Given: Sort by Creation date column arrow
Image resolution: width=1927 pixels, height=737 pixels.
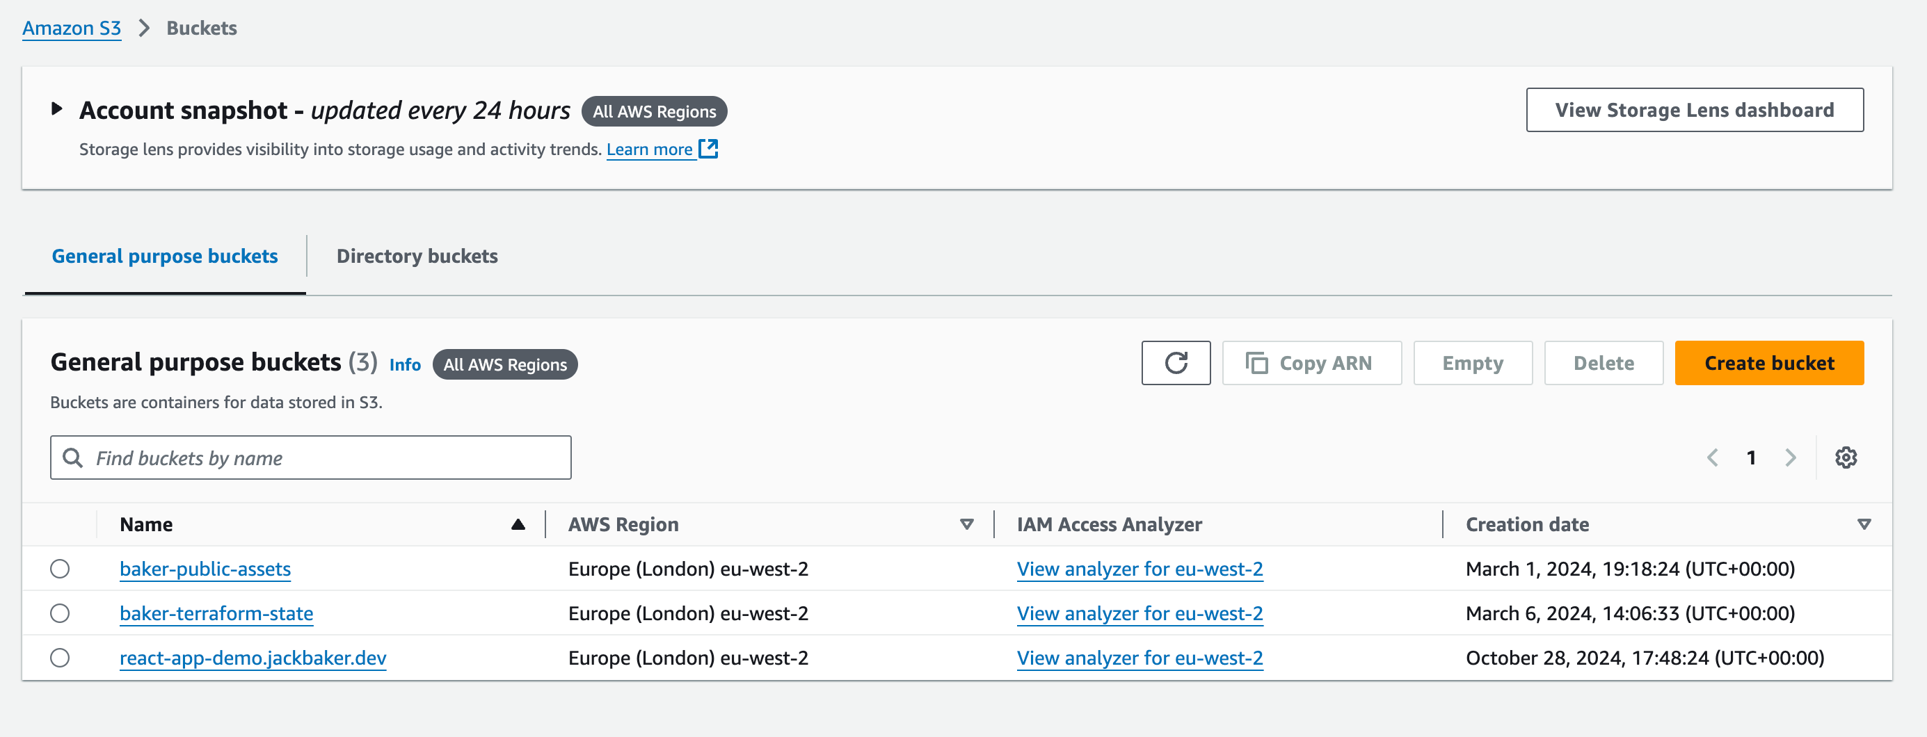Looking at the screenshot, I should point(1864,525).
